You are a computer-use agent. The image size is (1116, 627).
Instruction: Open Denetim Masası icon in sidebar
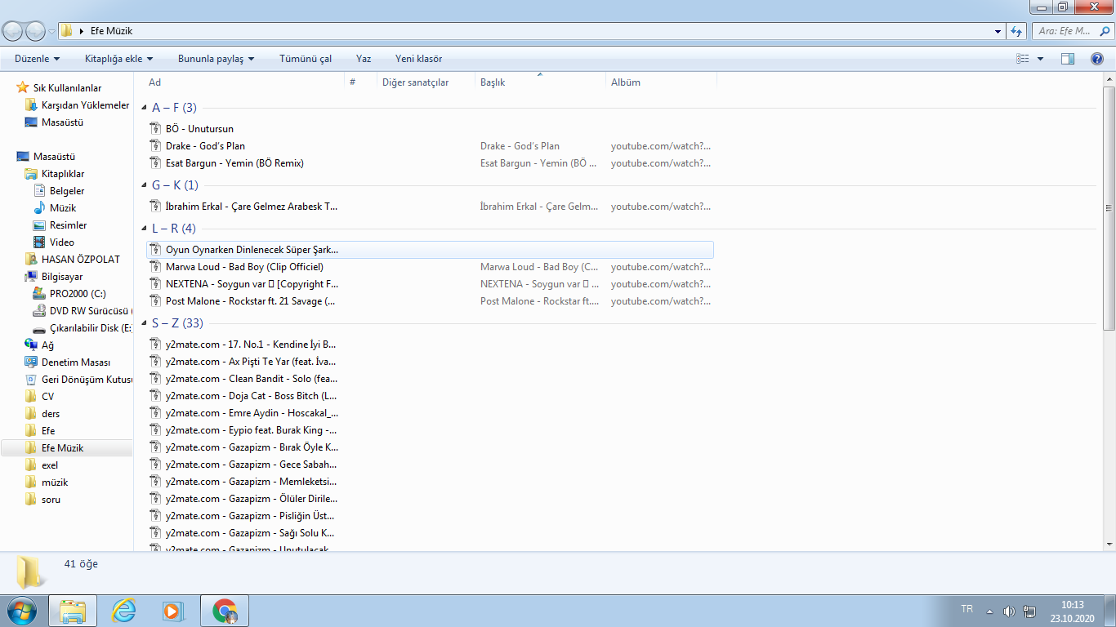pyautogui.click(x=31, y=362)
